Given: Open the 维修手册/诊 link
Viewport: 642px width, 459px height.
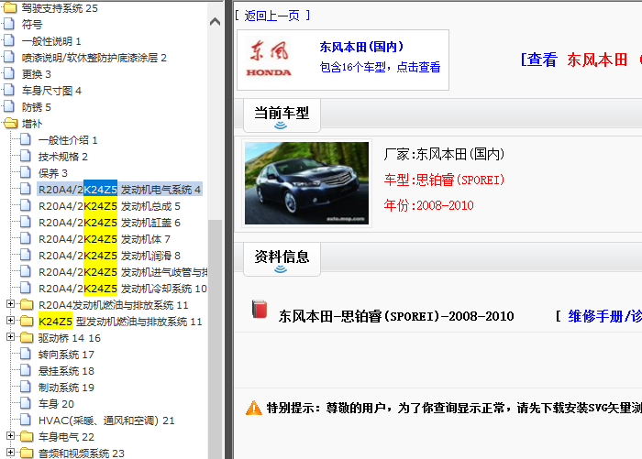Looking at the screenshot, I should (x=604, y=316).
